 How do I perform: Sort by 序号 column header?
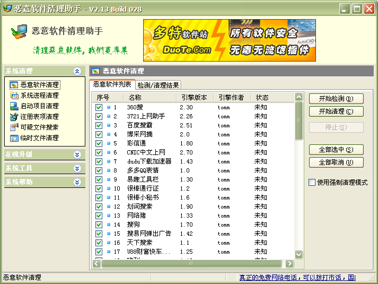coord(108,98)
